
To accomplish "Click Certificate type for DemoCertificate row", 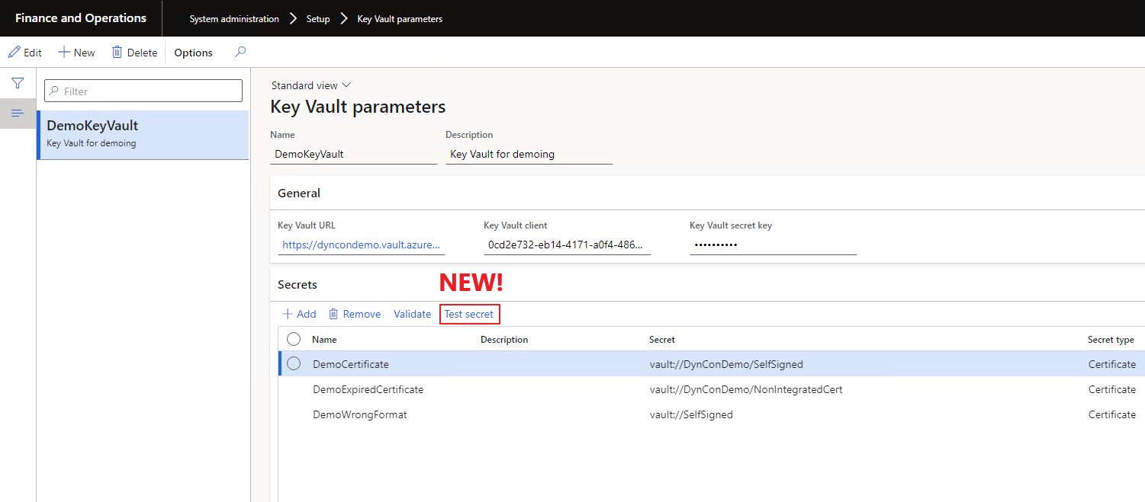I will 1112,364.
